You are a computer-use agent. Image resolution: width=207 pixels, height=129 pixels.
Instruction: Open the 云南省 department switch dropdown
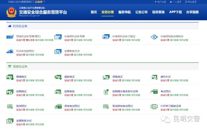pos(40,2)
